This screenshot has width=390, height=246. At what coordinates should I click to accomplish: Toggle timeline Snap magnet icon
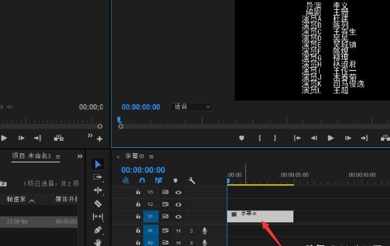tap(142, 180)
